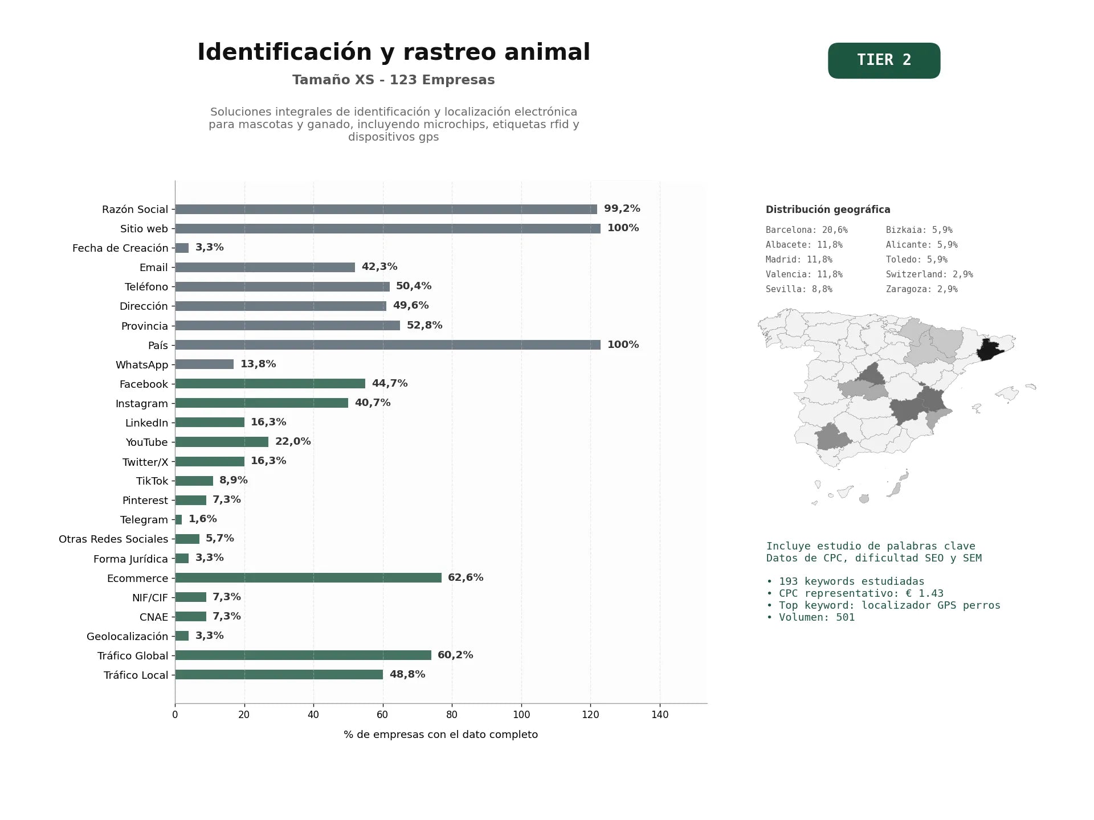The height and width of the screenshot is (820, 1094).
Task: Click the 'NIF/CIF' axis label
Action: click(x=150, y=598)
